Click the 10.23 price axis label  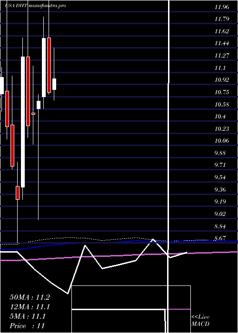222,129
